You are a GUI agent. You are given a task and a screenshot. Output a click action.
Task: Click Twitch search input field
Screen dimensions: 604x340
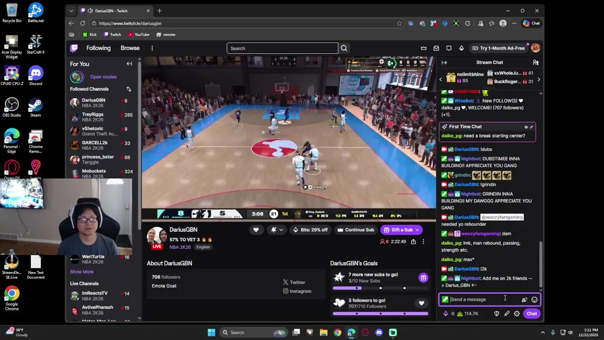click(x=282, y=48)
